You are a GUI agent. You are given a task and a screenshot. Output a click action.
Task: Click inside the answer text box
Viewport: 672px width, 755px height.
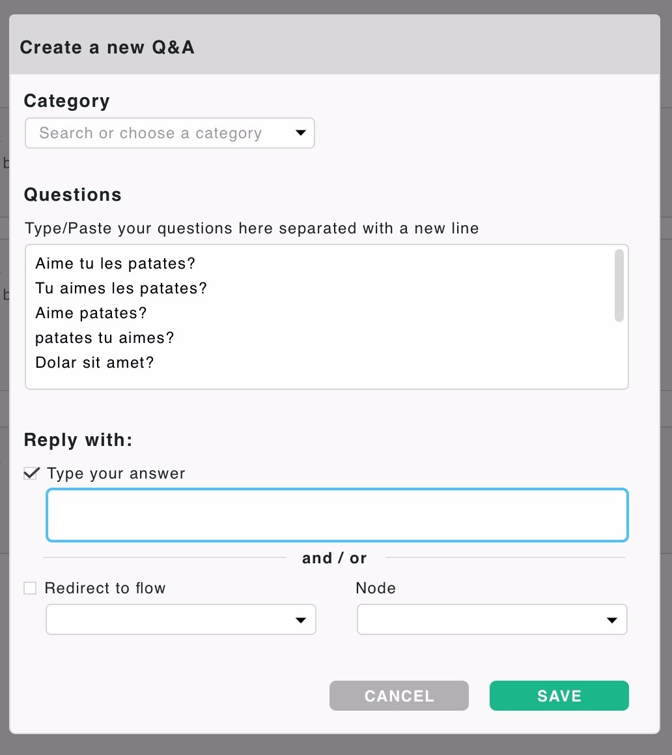[x=337, y=514]
